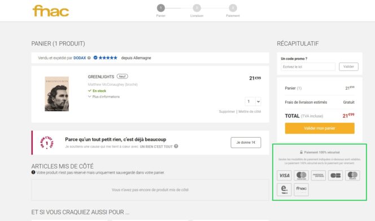Open the DODAX seller link

coord(80,58)
